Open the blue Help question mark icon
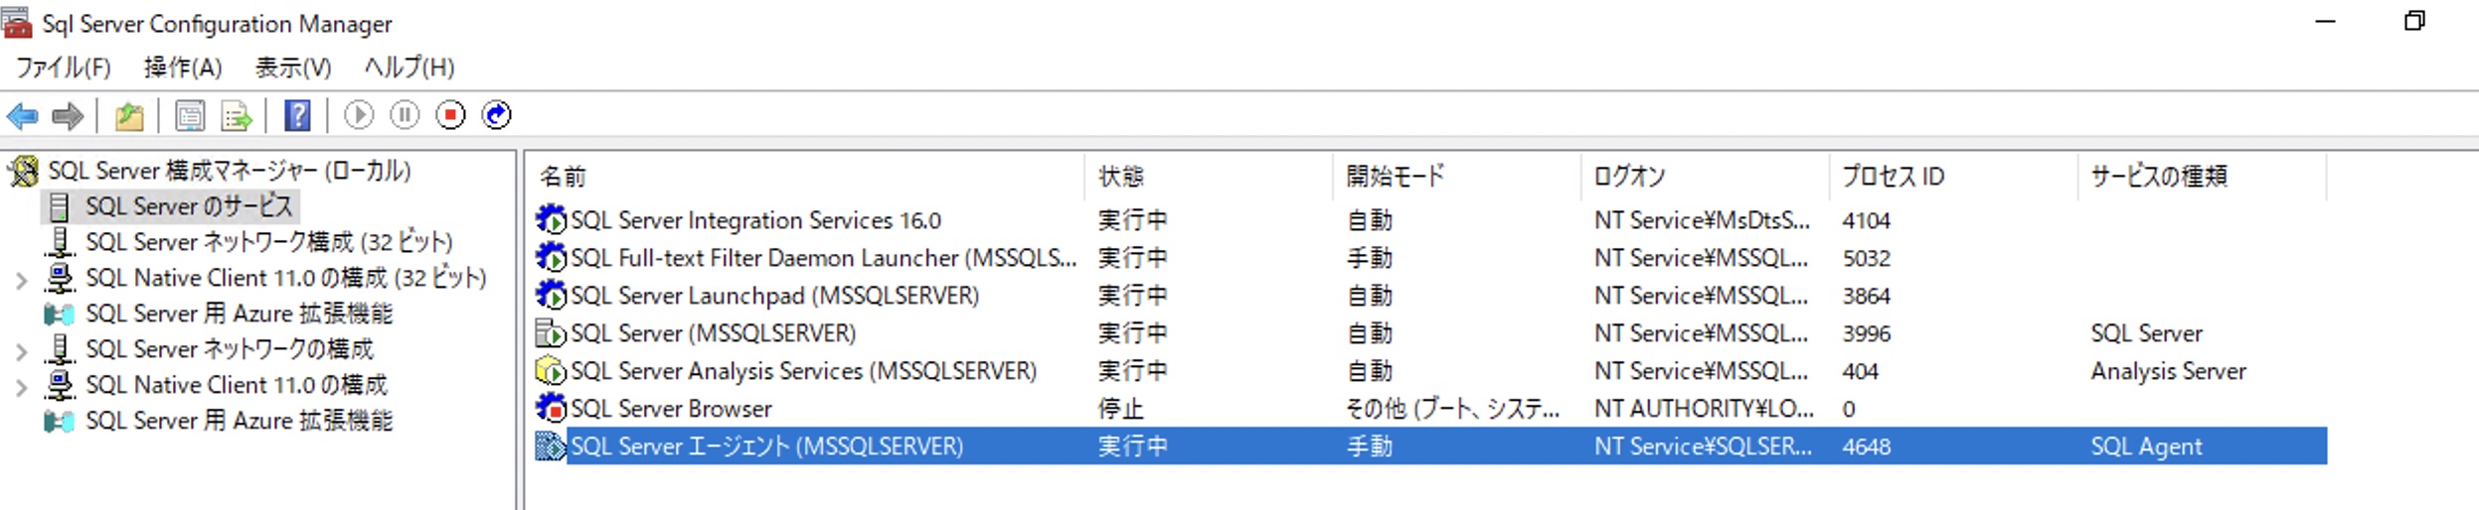 click(297, 116)
